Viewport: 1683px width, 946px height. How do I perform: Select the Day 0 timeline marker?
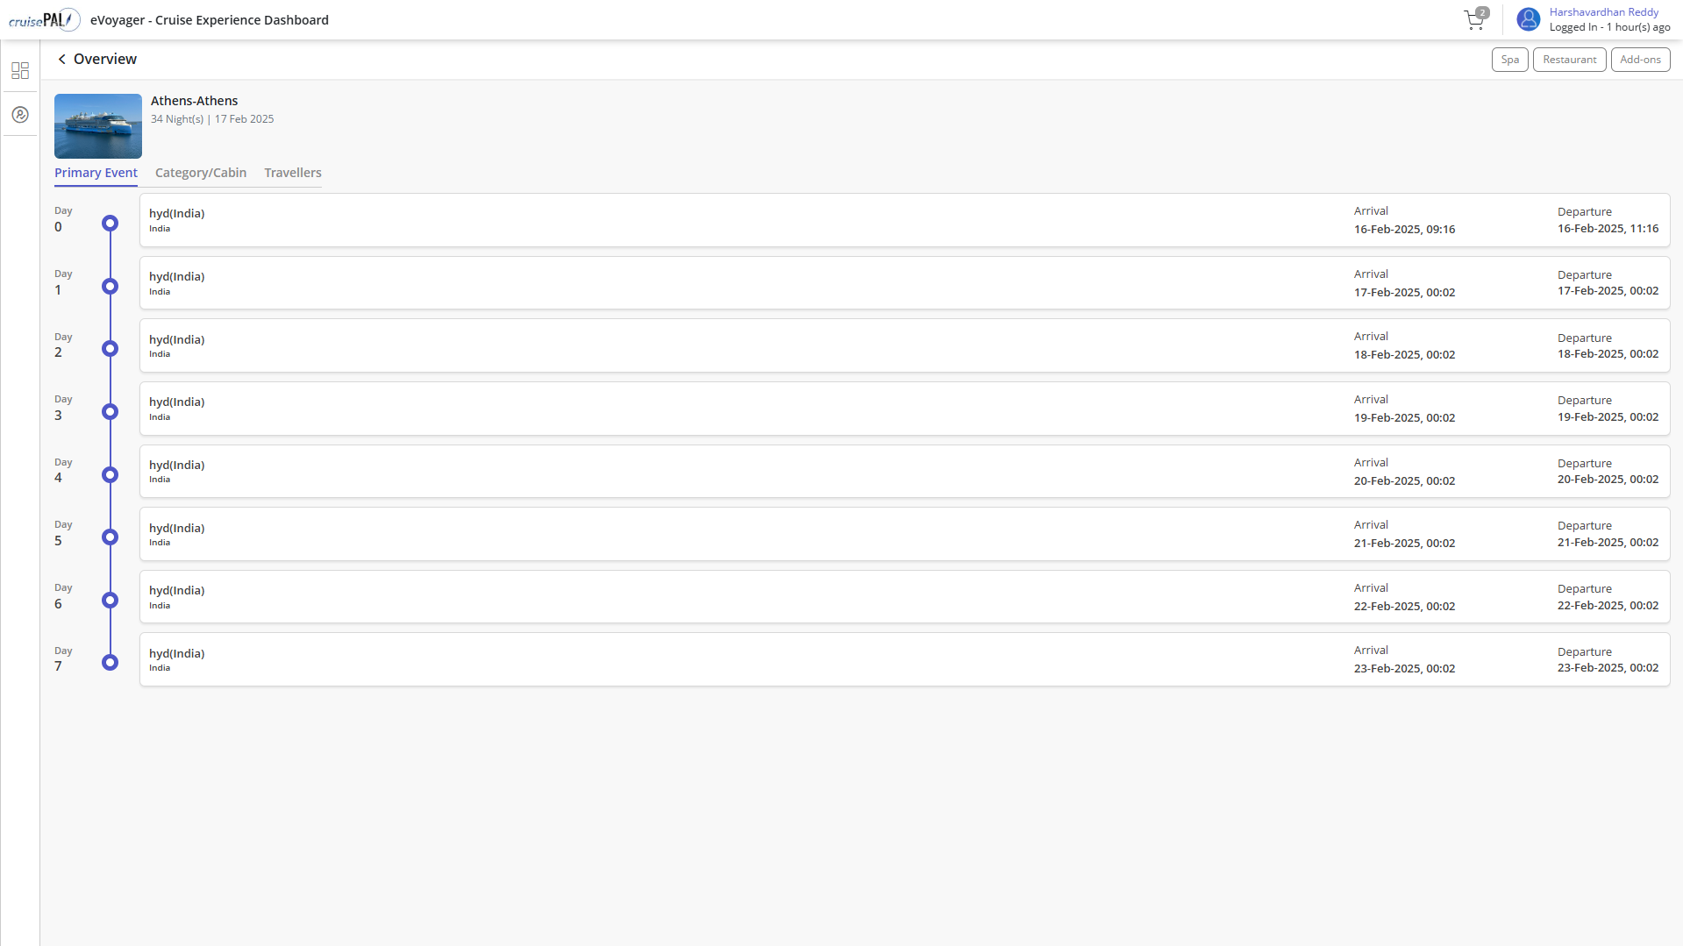tap(110, 223)
